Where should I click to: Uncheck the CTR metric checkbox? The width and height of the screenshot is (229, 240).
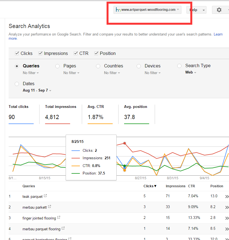click(75, 54)
